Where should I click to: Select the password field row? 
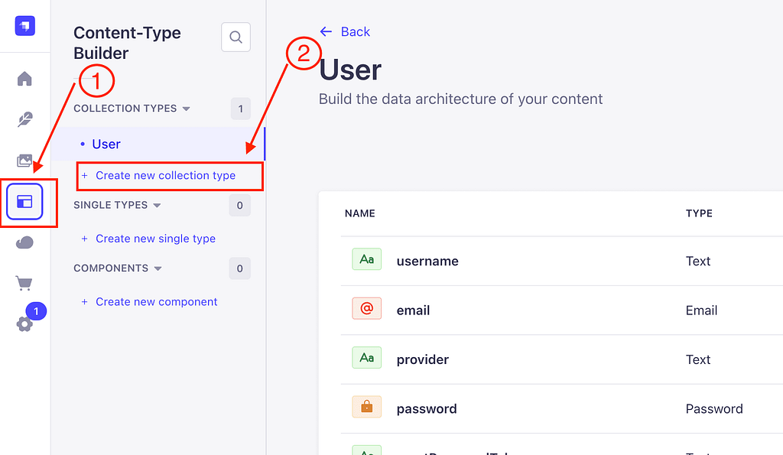click(562, 408)
